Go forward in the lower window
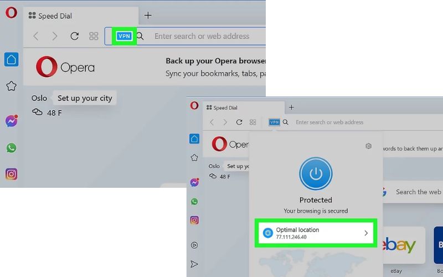443x277 pixels. tap(225, 122)
